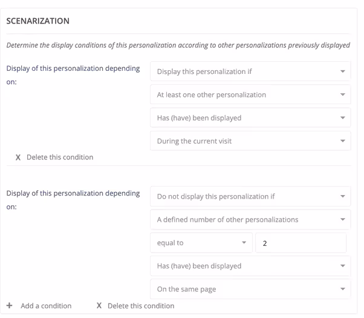Screen dimensions: 364x318
Task: Click the italic description text under SCENARIZATION
Action: [178, 45]
